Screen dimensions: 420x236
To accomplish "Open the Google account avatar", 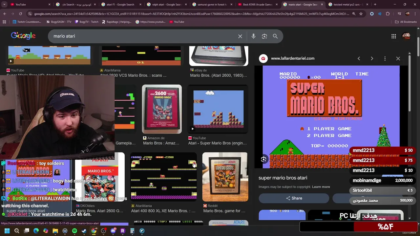I will click(x=406, y=36).
